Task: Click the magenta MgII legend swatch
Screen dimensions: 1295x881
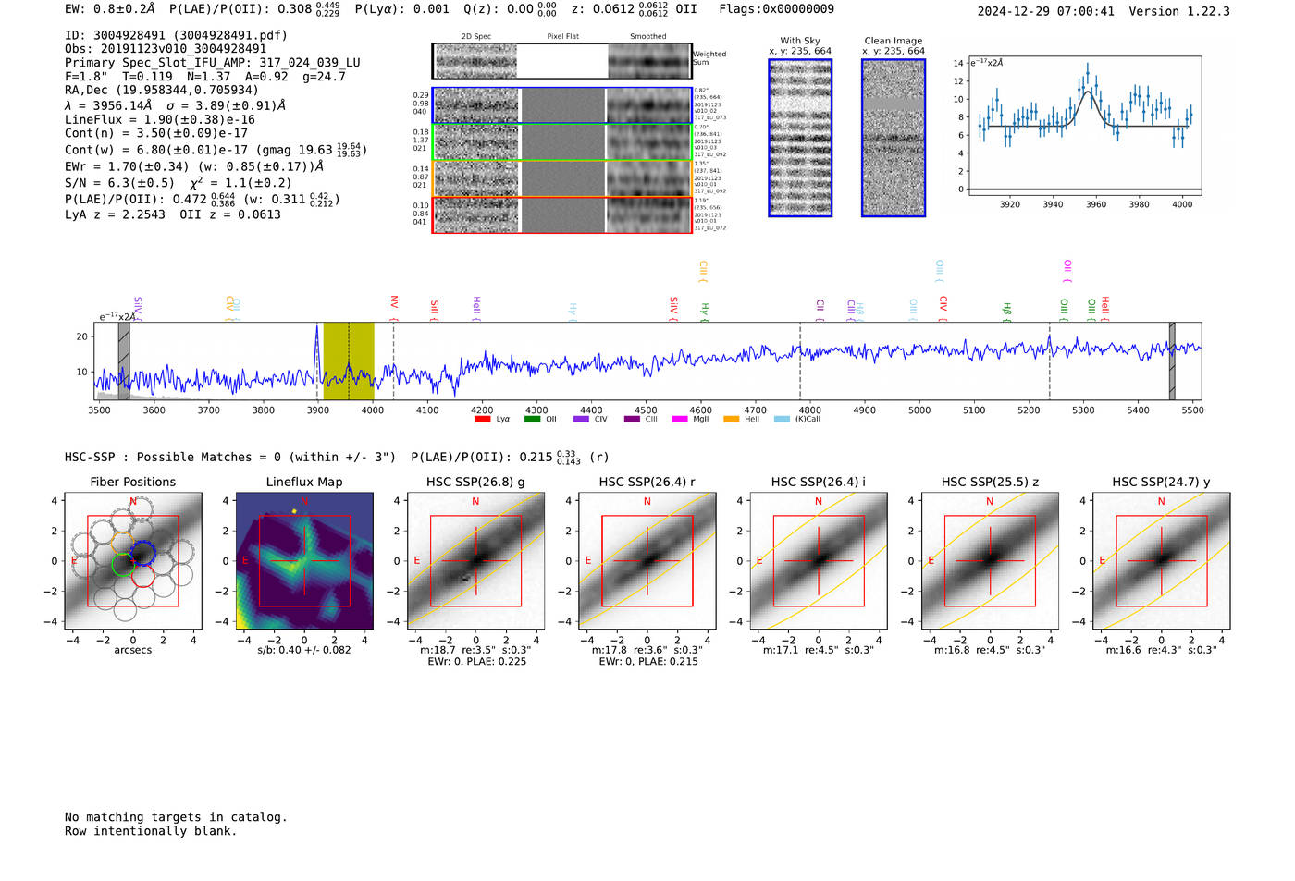Action: coord(680,419)
